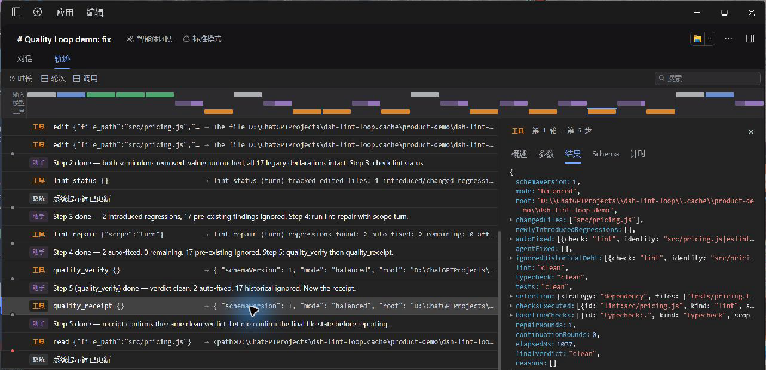Select the quality_verify tool row
The height and width of the screenshot is (370, 766).
tap(250, 270)
